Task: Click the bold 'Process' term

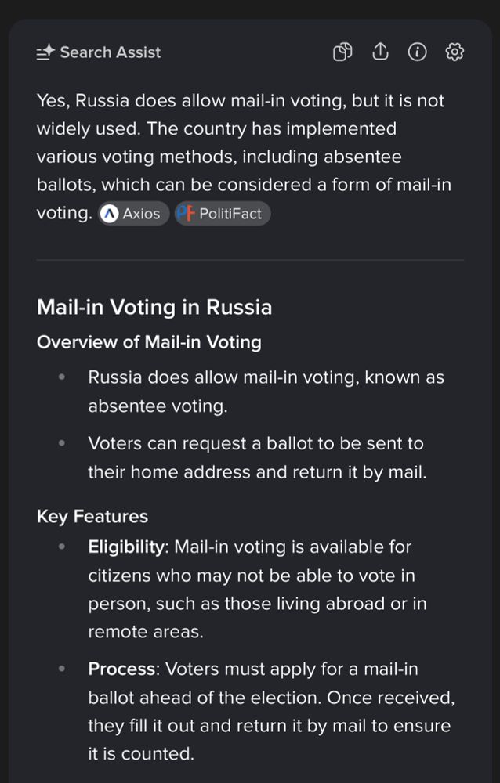Action: (x=121, y=669)
